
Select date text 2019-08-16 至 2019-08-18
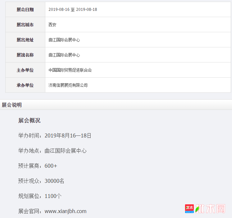tap(73, 10)
